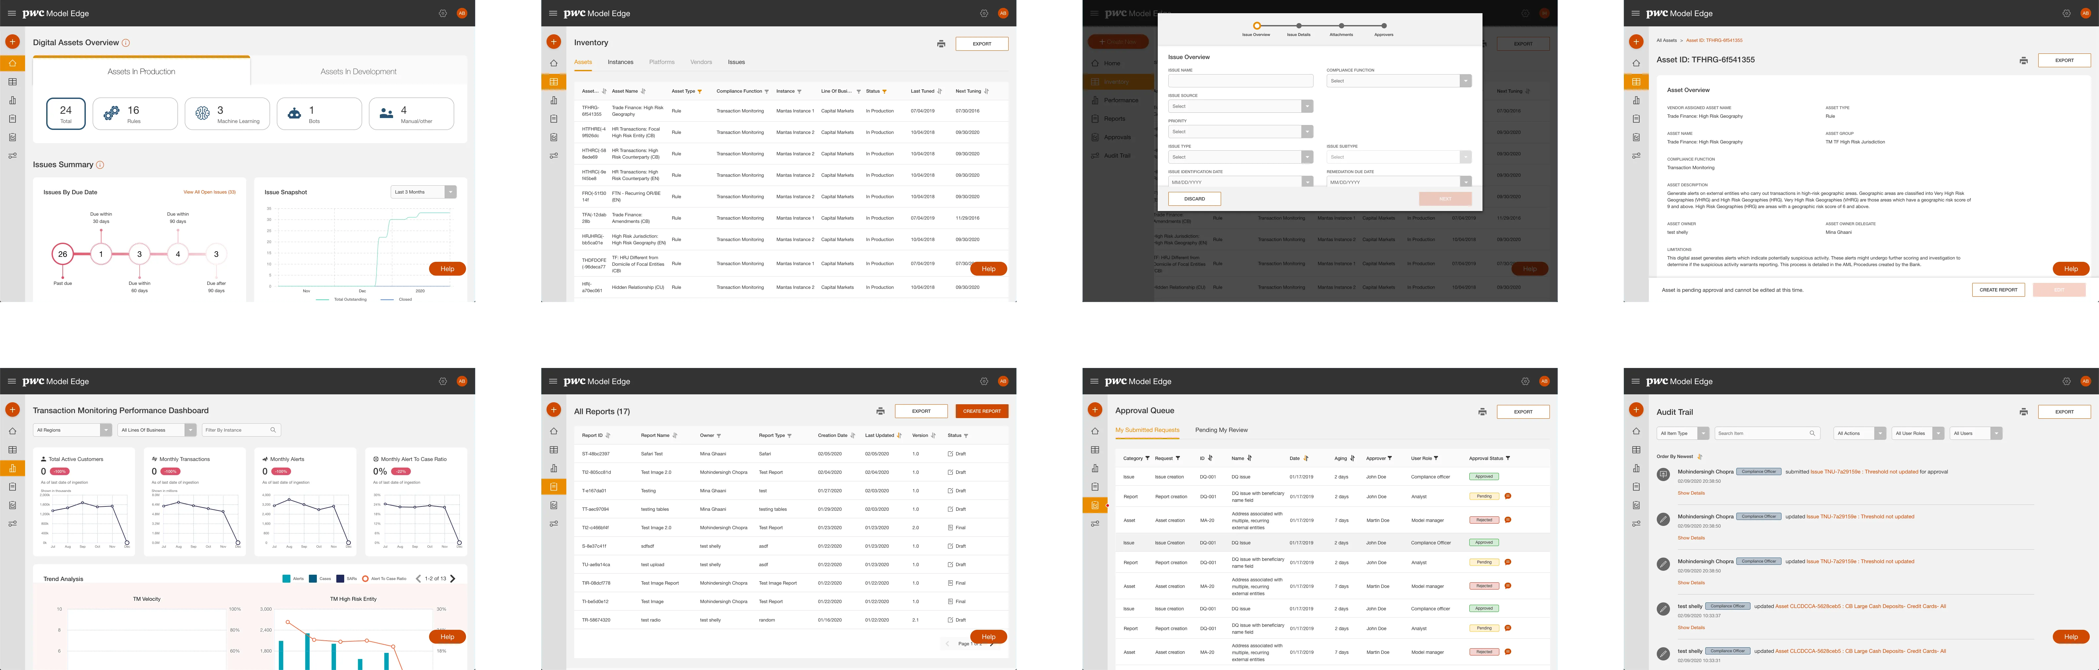Open the All Lines Of Business dropdown

click(x=157, y=430)
